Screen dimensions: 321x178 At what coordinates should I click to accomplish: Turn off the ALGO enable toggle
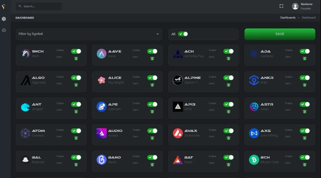(x=76, y=78)
